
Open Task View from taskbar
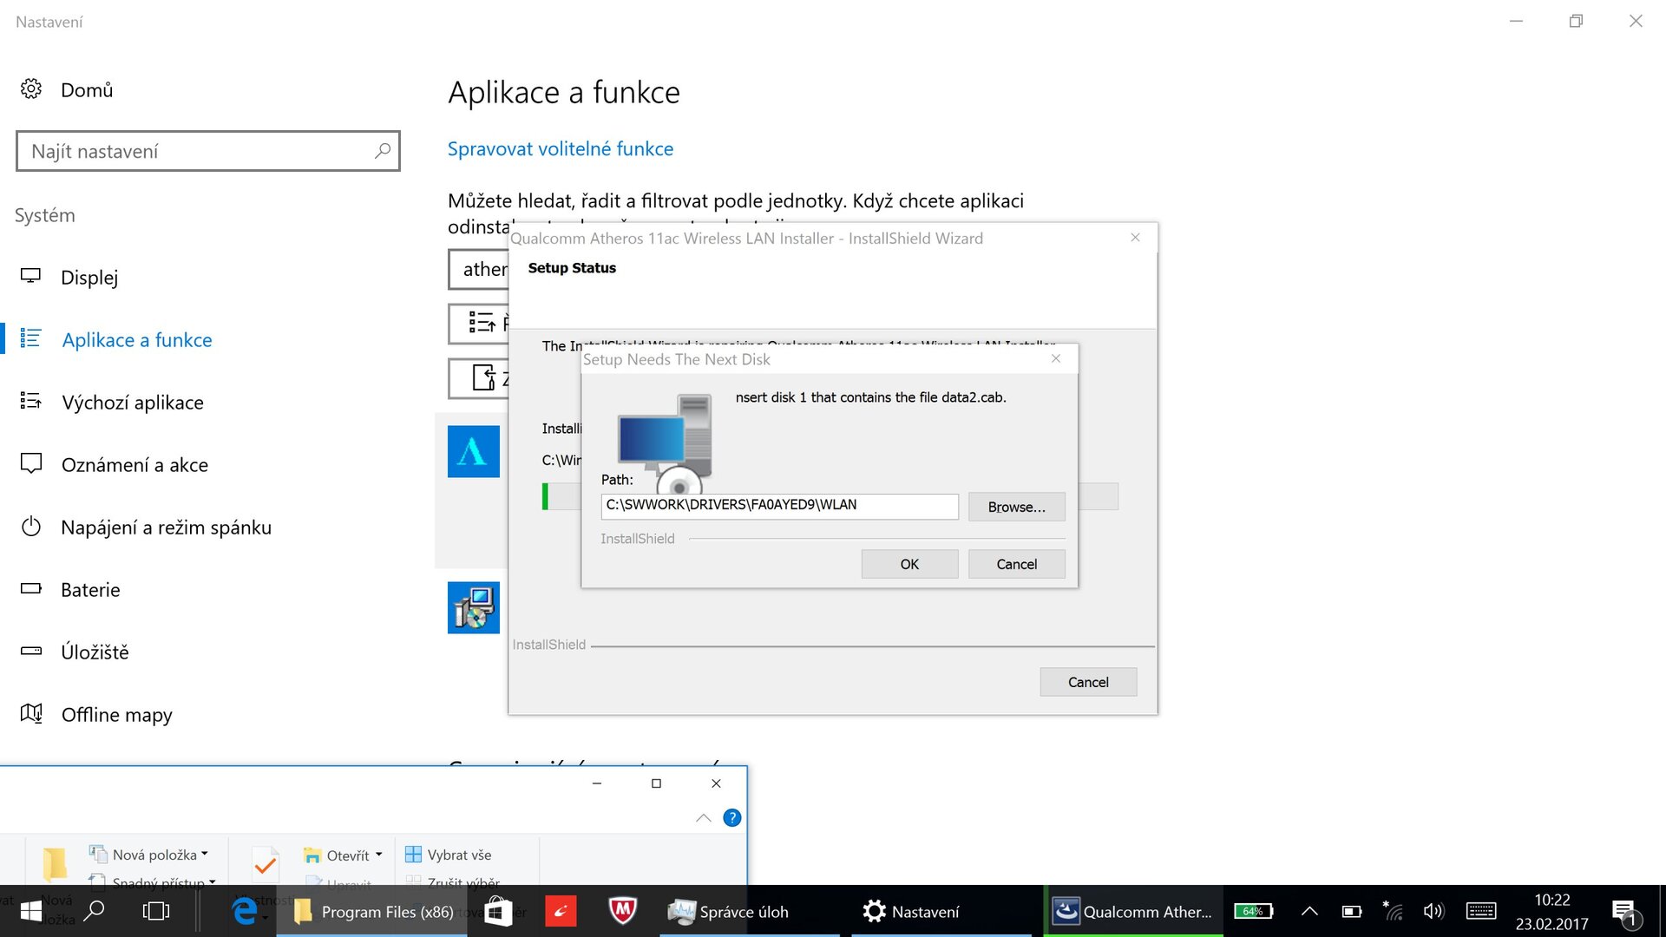(156, 911)
